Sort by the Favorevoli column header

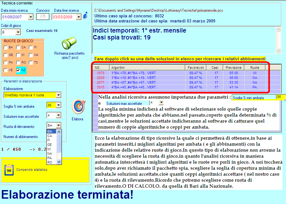coord(196,68)
